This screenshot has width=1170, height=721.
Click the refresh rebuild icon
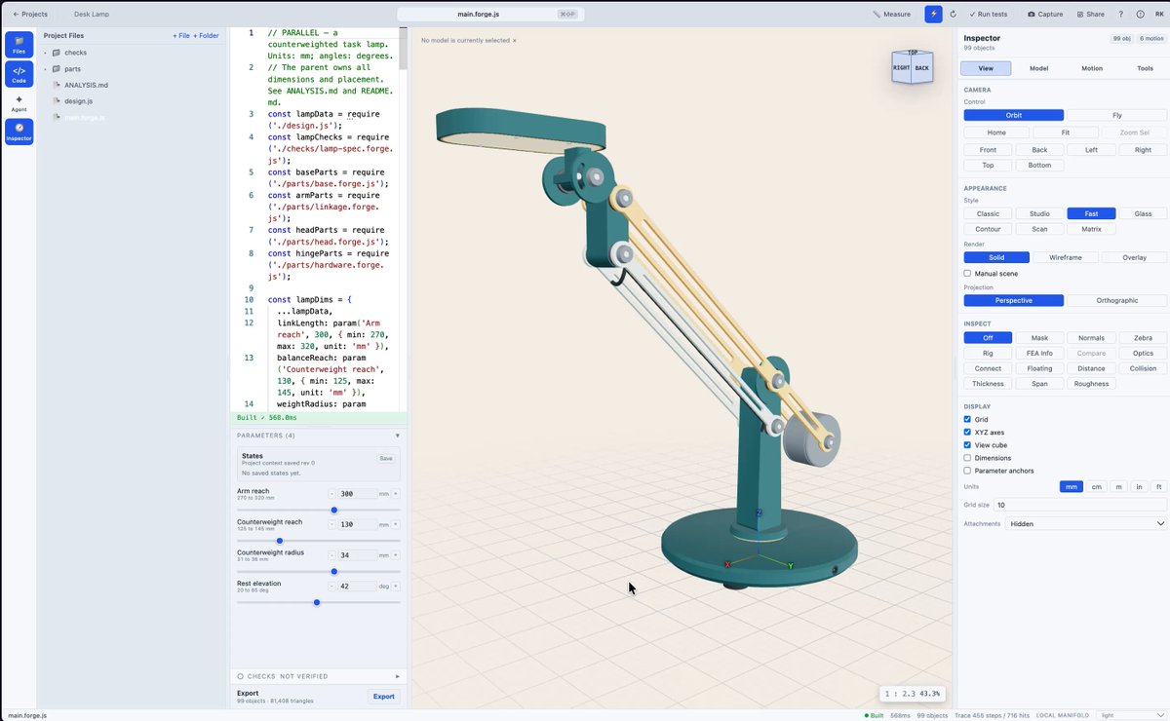pos(953,14)
